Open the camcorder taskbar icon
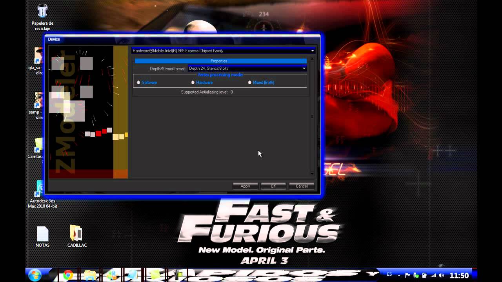Image resolution: width=502 pixels, height=282 pixels. point(179,275)
